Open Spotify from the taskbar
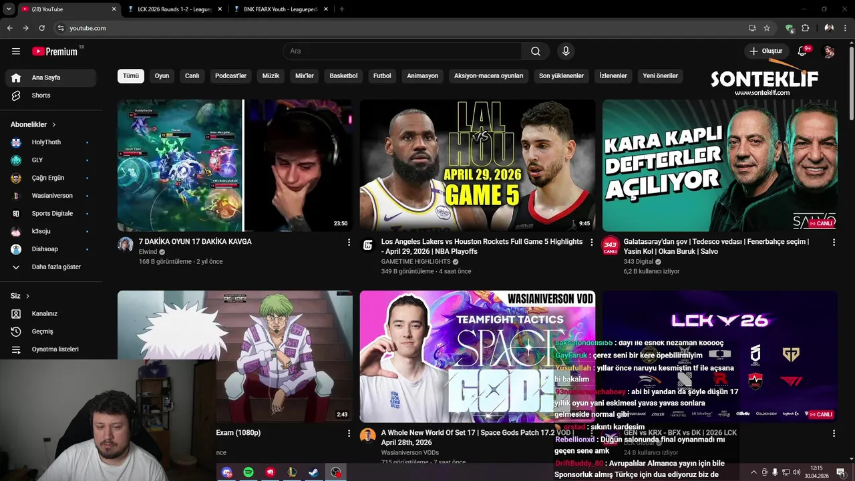 tap(248, 472)
